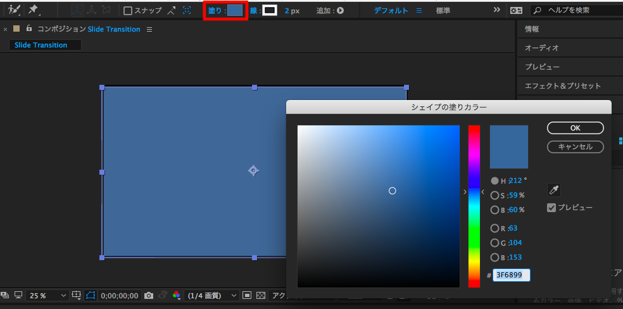Screen dimensions: 623x309
Task: Select the blue B radio button
Action: coord(494,257)
